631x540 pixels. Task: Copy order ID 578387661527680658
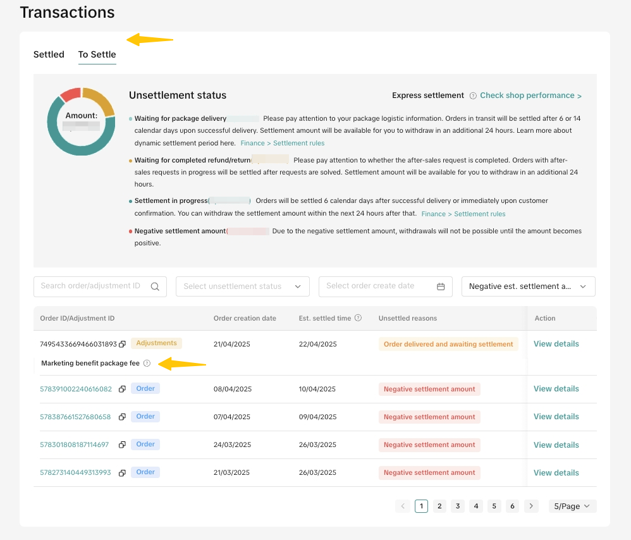coord(123,417)
